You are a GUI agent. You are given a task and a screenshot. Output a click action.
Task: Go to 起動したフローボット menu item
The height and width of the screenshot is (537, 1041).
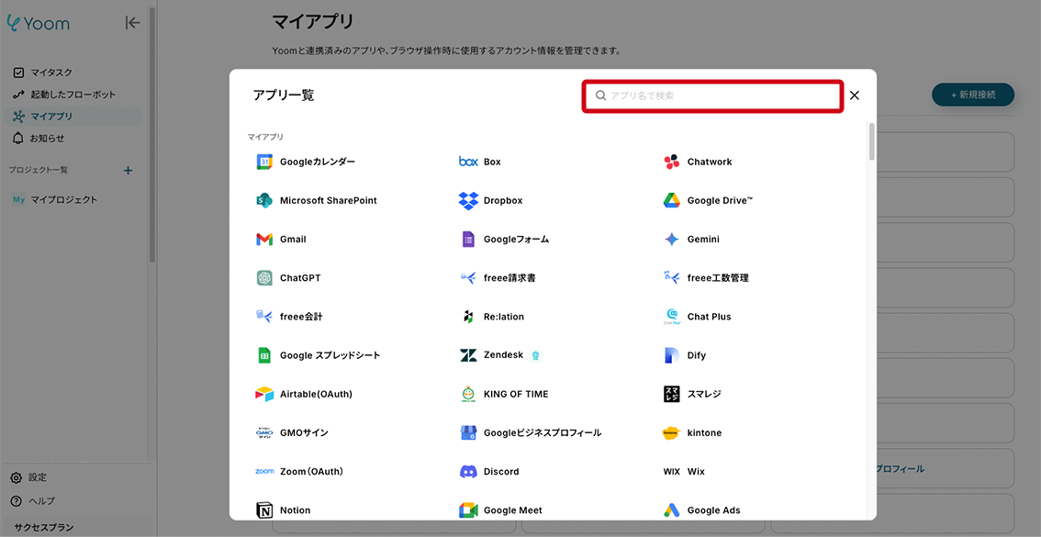[73, 95]
